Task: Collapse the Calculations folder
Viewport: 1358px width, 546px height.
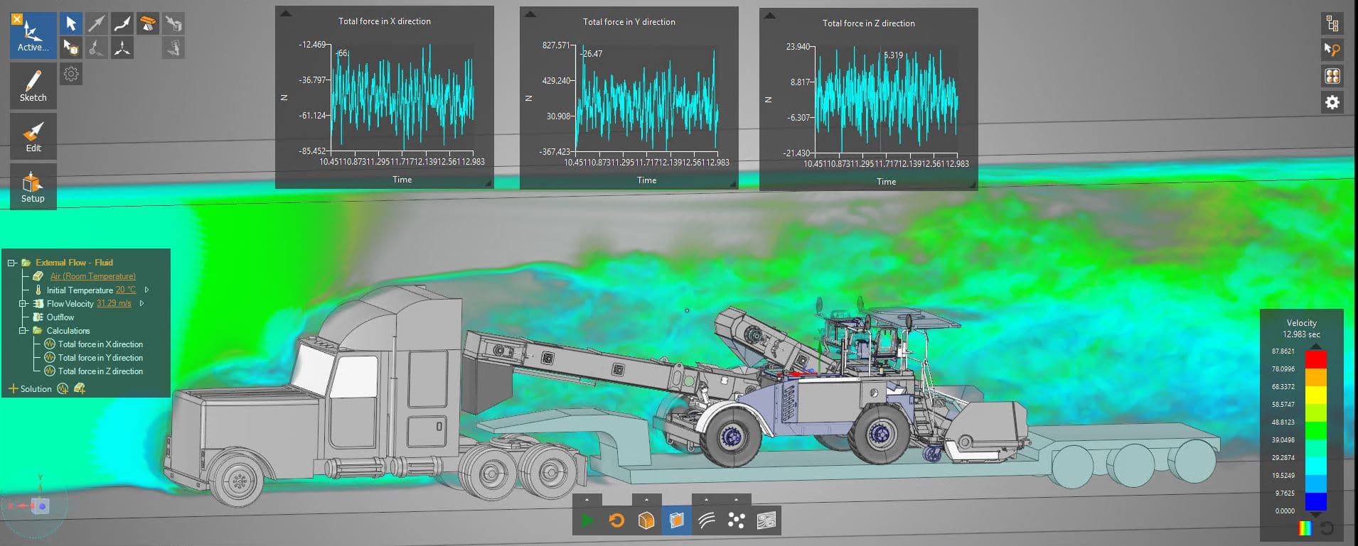Action: click(23, 331)
